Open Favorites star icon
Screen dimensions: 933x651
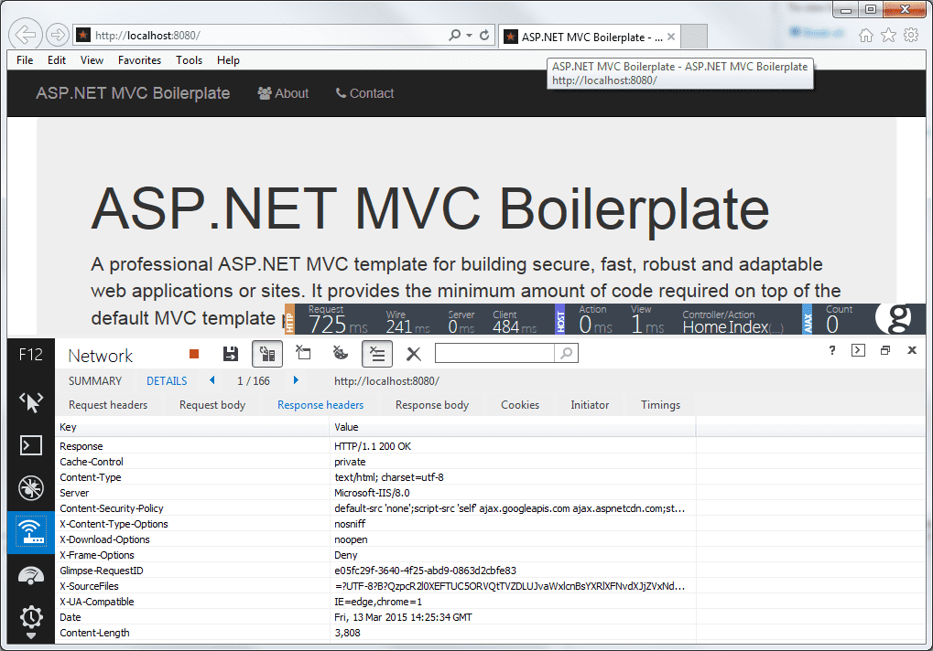[888, 35]
